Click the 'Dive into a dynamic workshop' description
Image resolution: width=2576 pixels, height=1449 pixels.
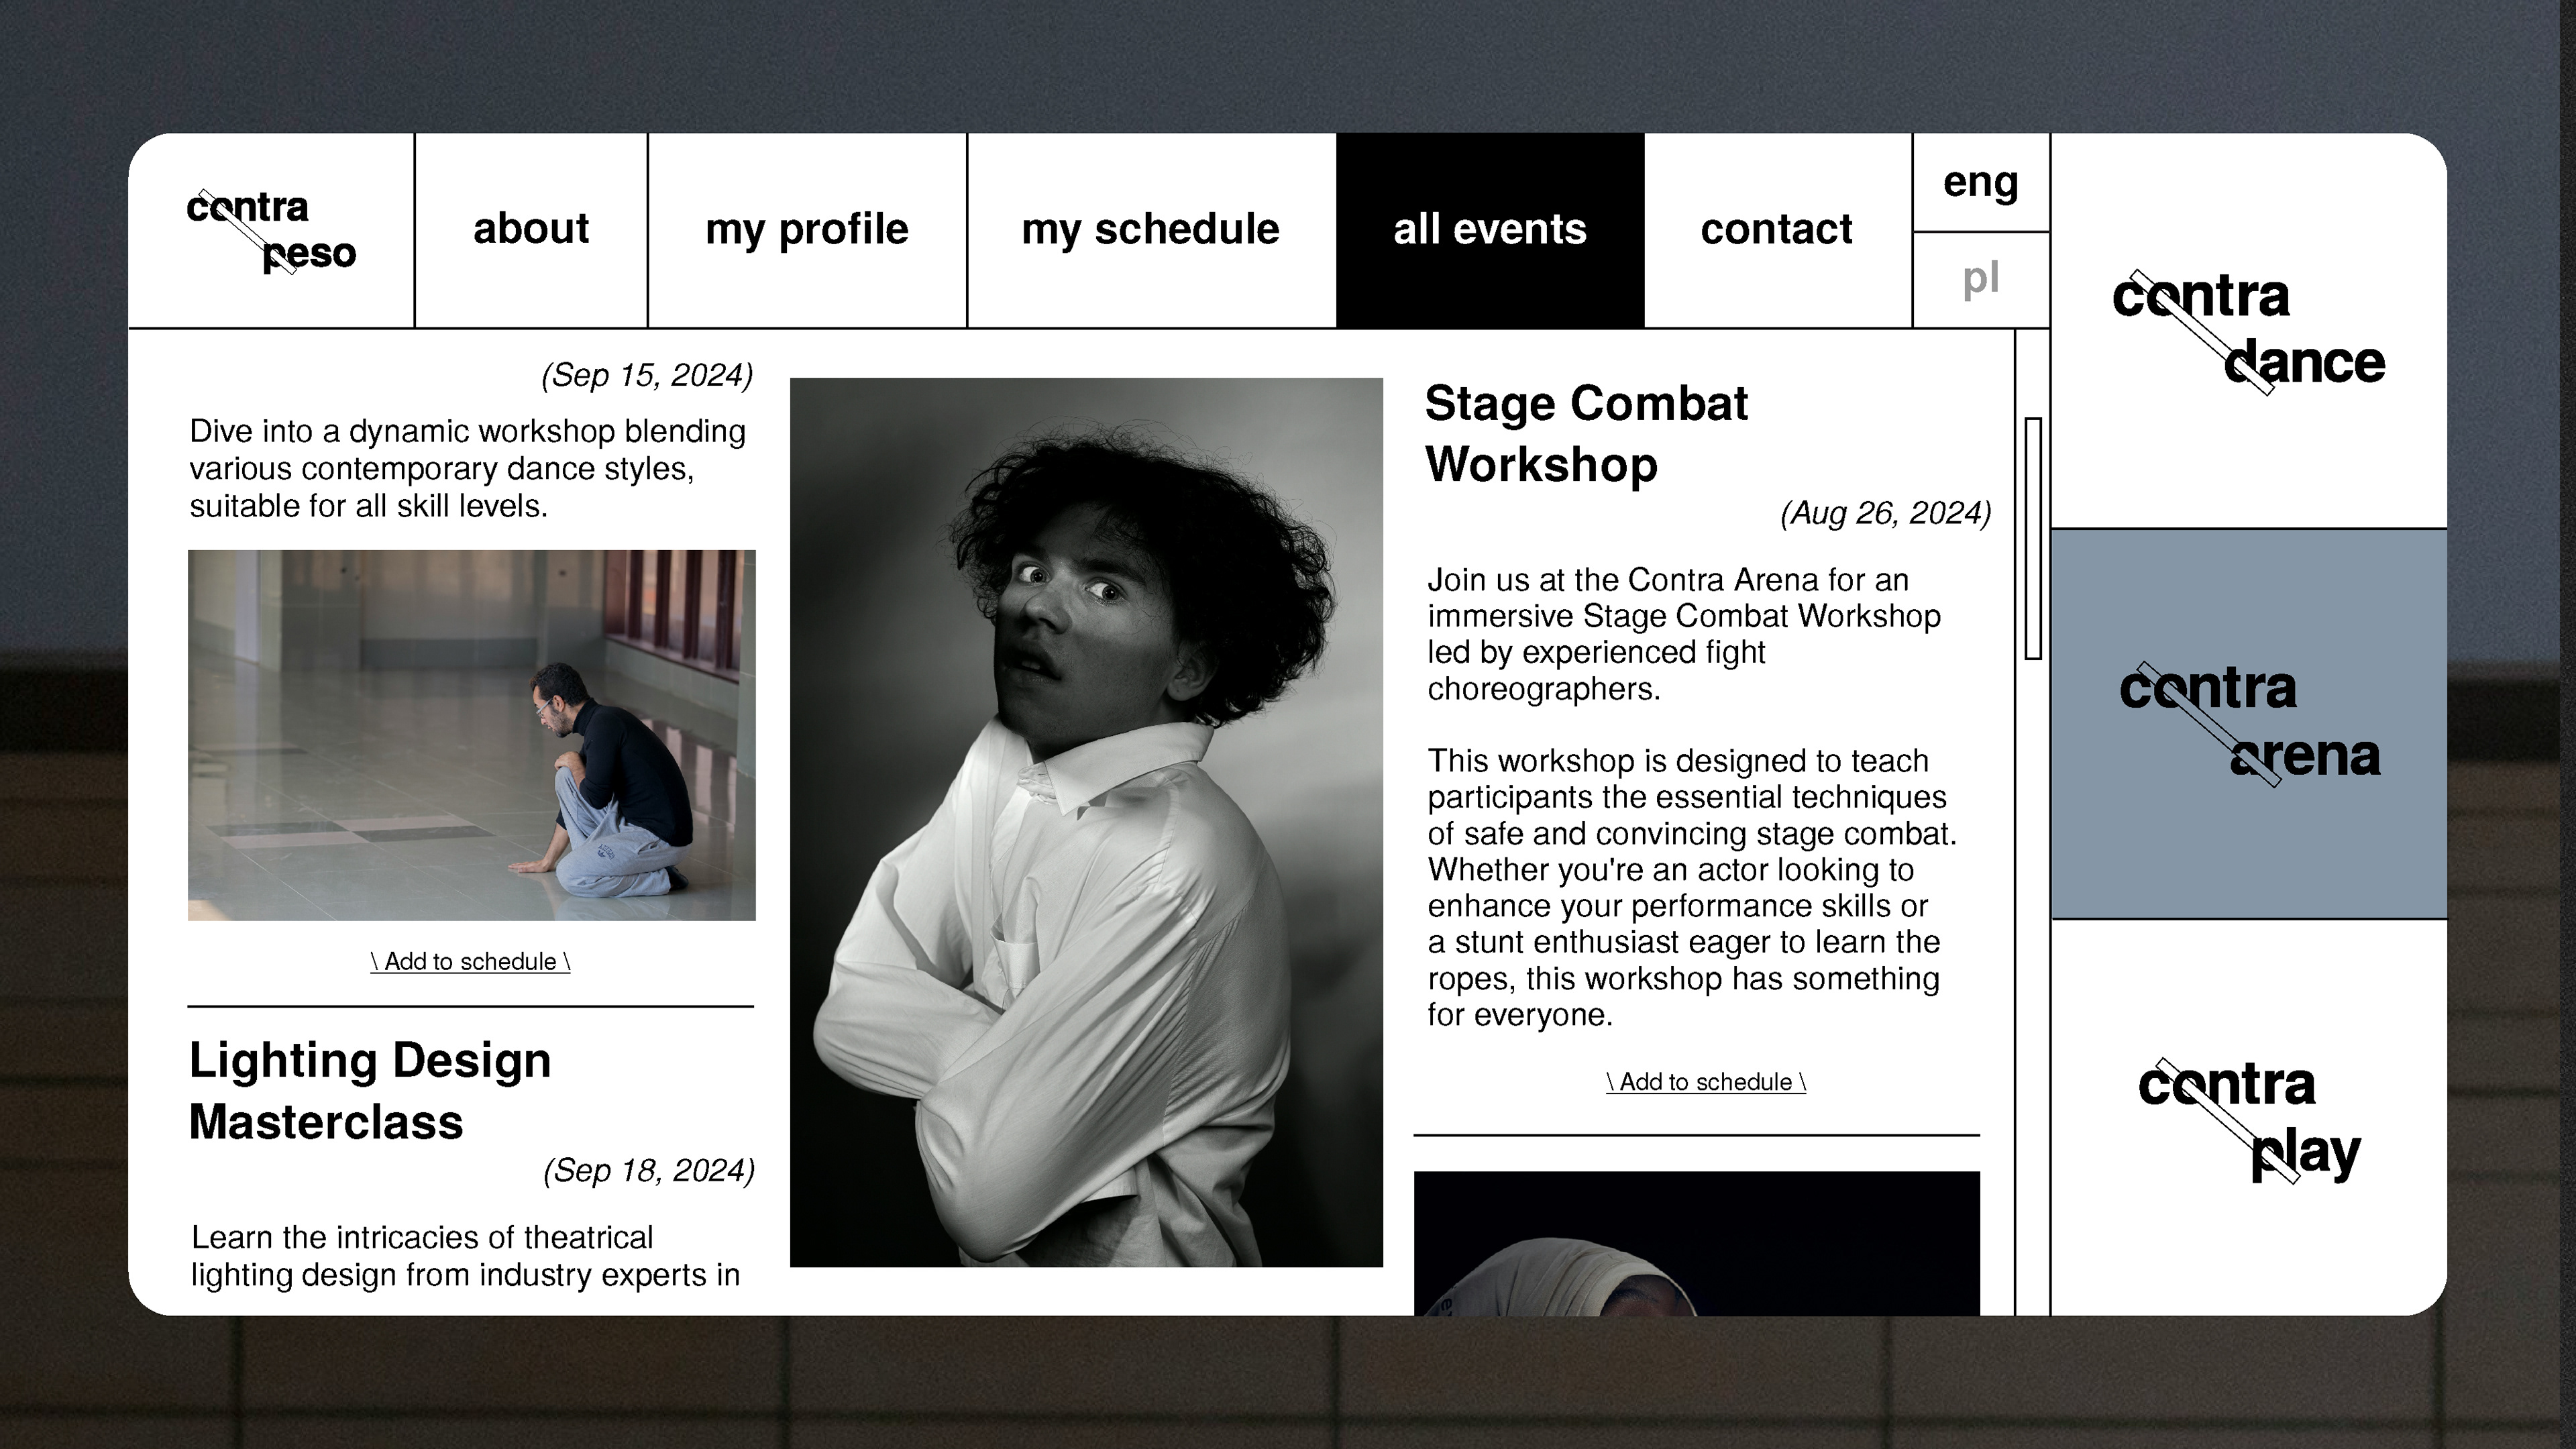(x=468, y=468)
